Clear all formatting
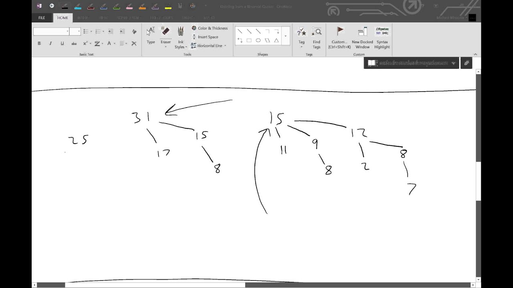 134,32
